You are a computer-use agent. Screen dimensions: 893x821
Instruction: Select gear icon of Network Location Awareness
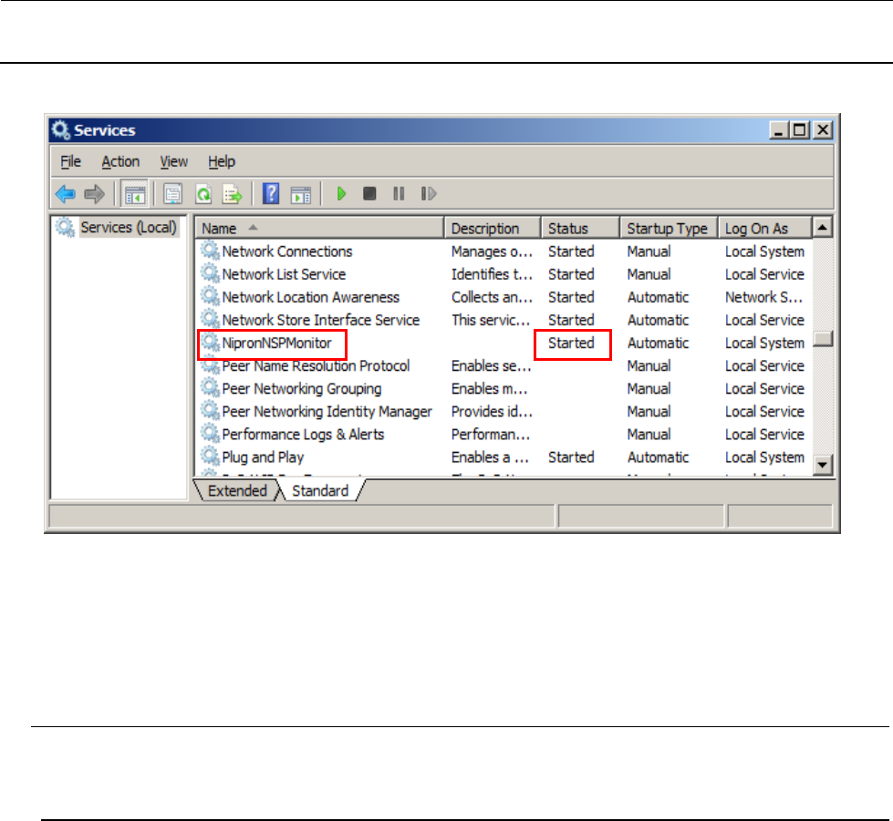210,296
